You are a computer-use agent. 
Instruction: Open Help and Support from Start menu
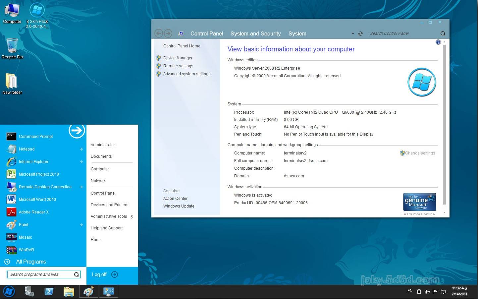107,228
